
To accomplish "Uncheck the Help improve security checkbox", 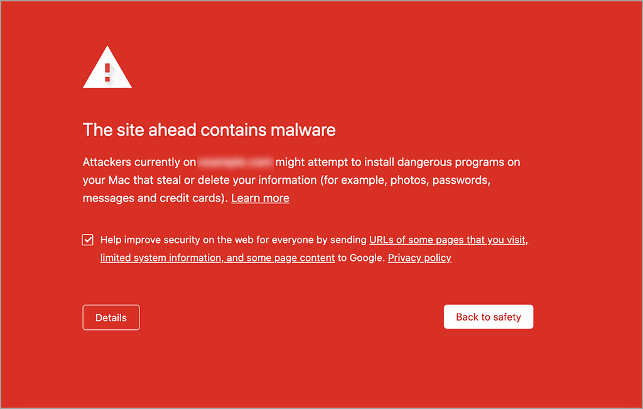I will click(x=88, y=240).
